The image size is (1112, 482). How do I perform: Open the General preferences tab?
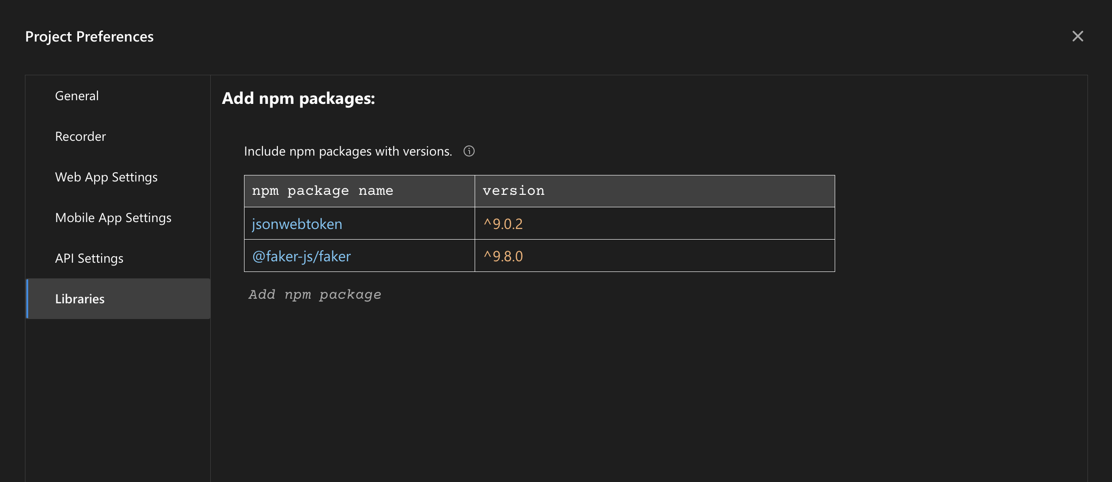(77, 96)
